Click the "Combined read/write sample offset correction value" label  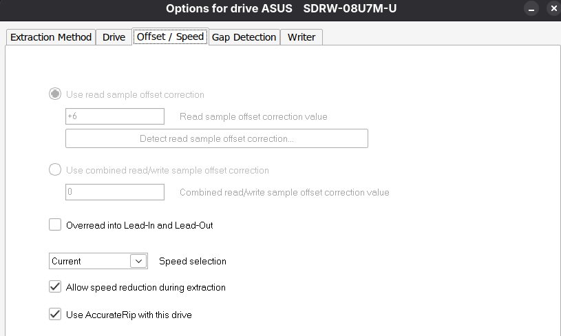coord(284,192)
